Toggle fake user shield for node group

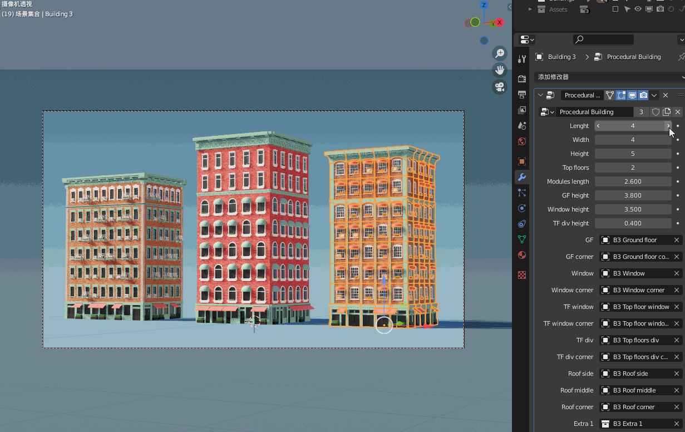click(x=656, y=112)
